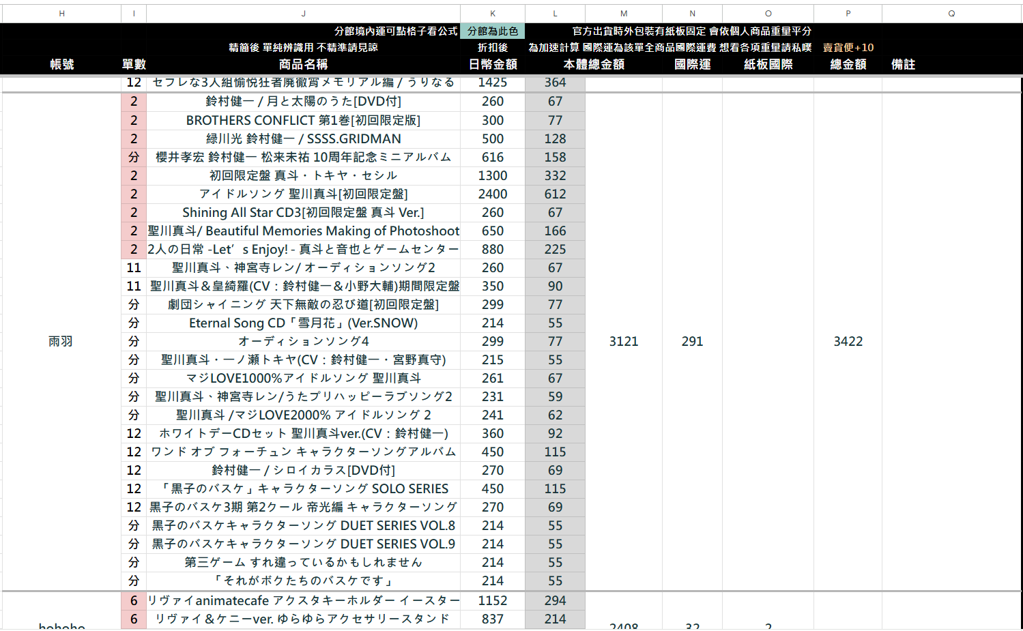Screen dimensions: 1023x631
Task: Select converted amount '332'
Action: (x=555, y=176)
